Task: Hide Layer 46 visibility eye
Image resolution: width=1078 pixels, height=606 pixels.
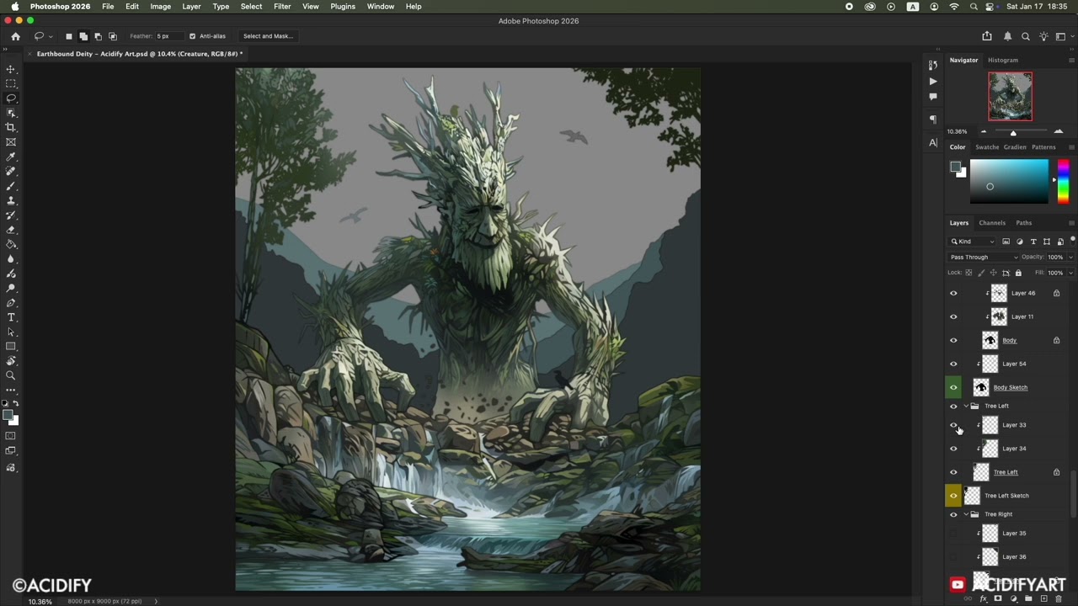Action: [953, 293]
